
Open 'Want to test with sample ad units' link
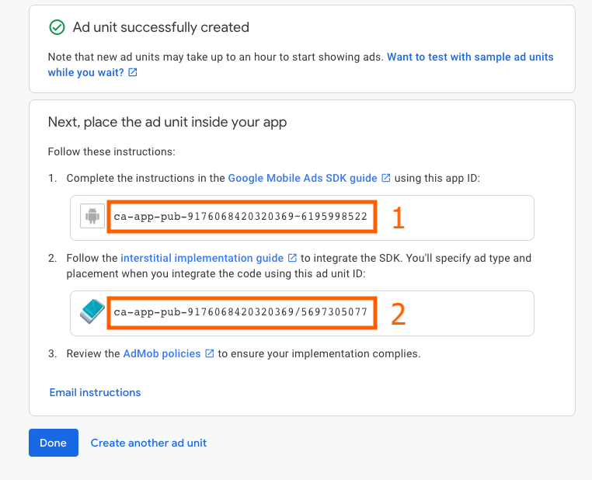click(470, 57)
